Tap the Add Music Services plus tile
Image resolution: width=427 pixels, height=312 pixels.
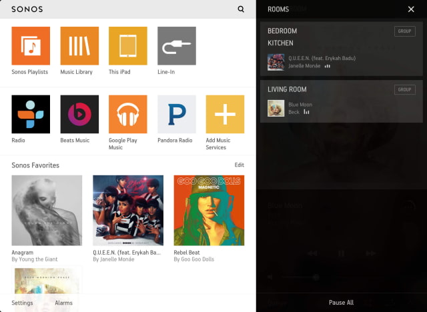click(x=226, y=114)
